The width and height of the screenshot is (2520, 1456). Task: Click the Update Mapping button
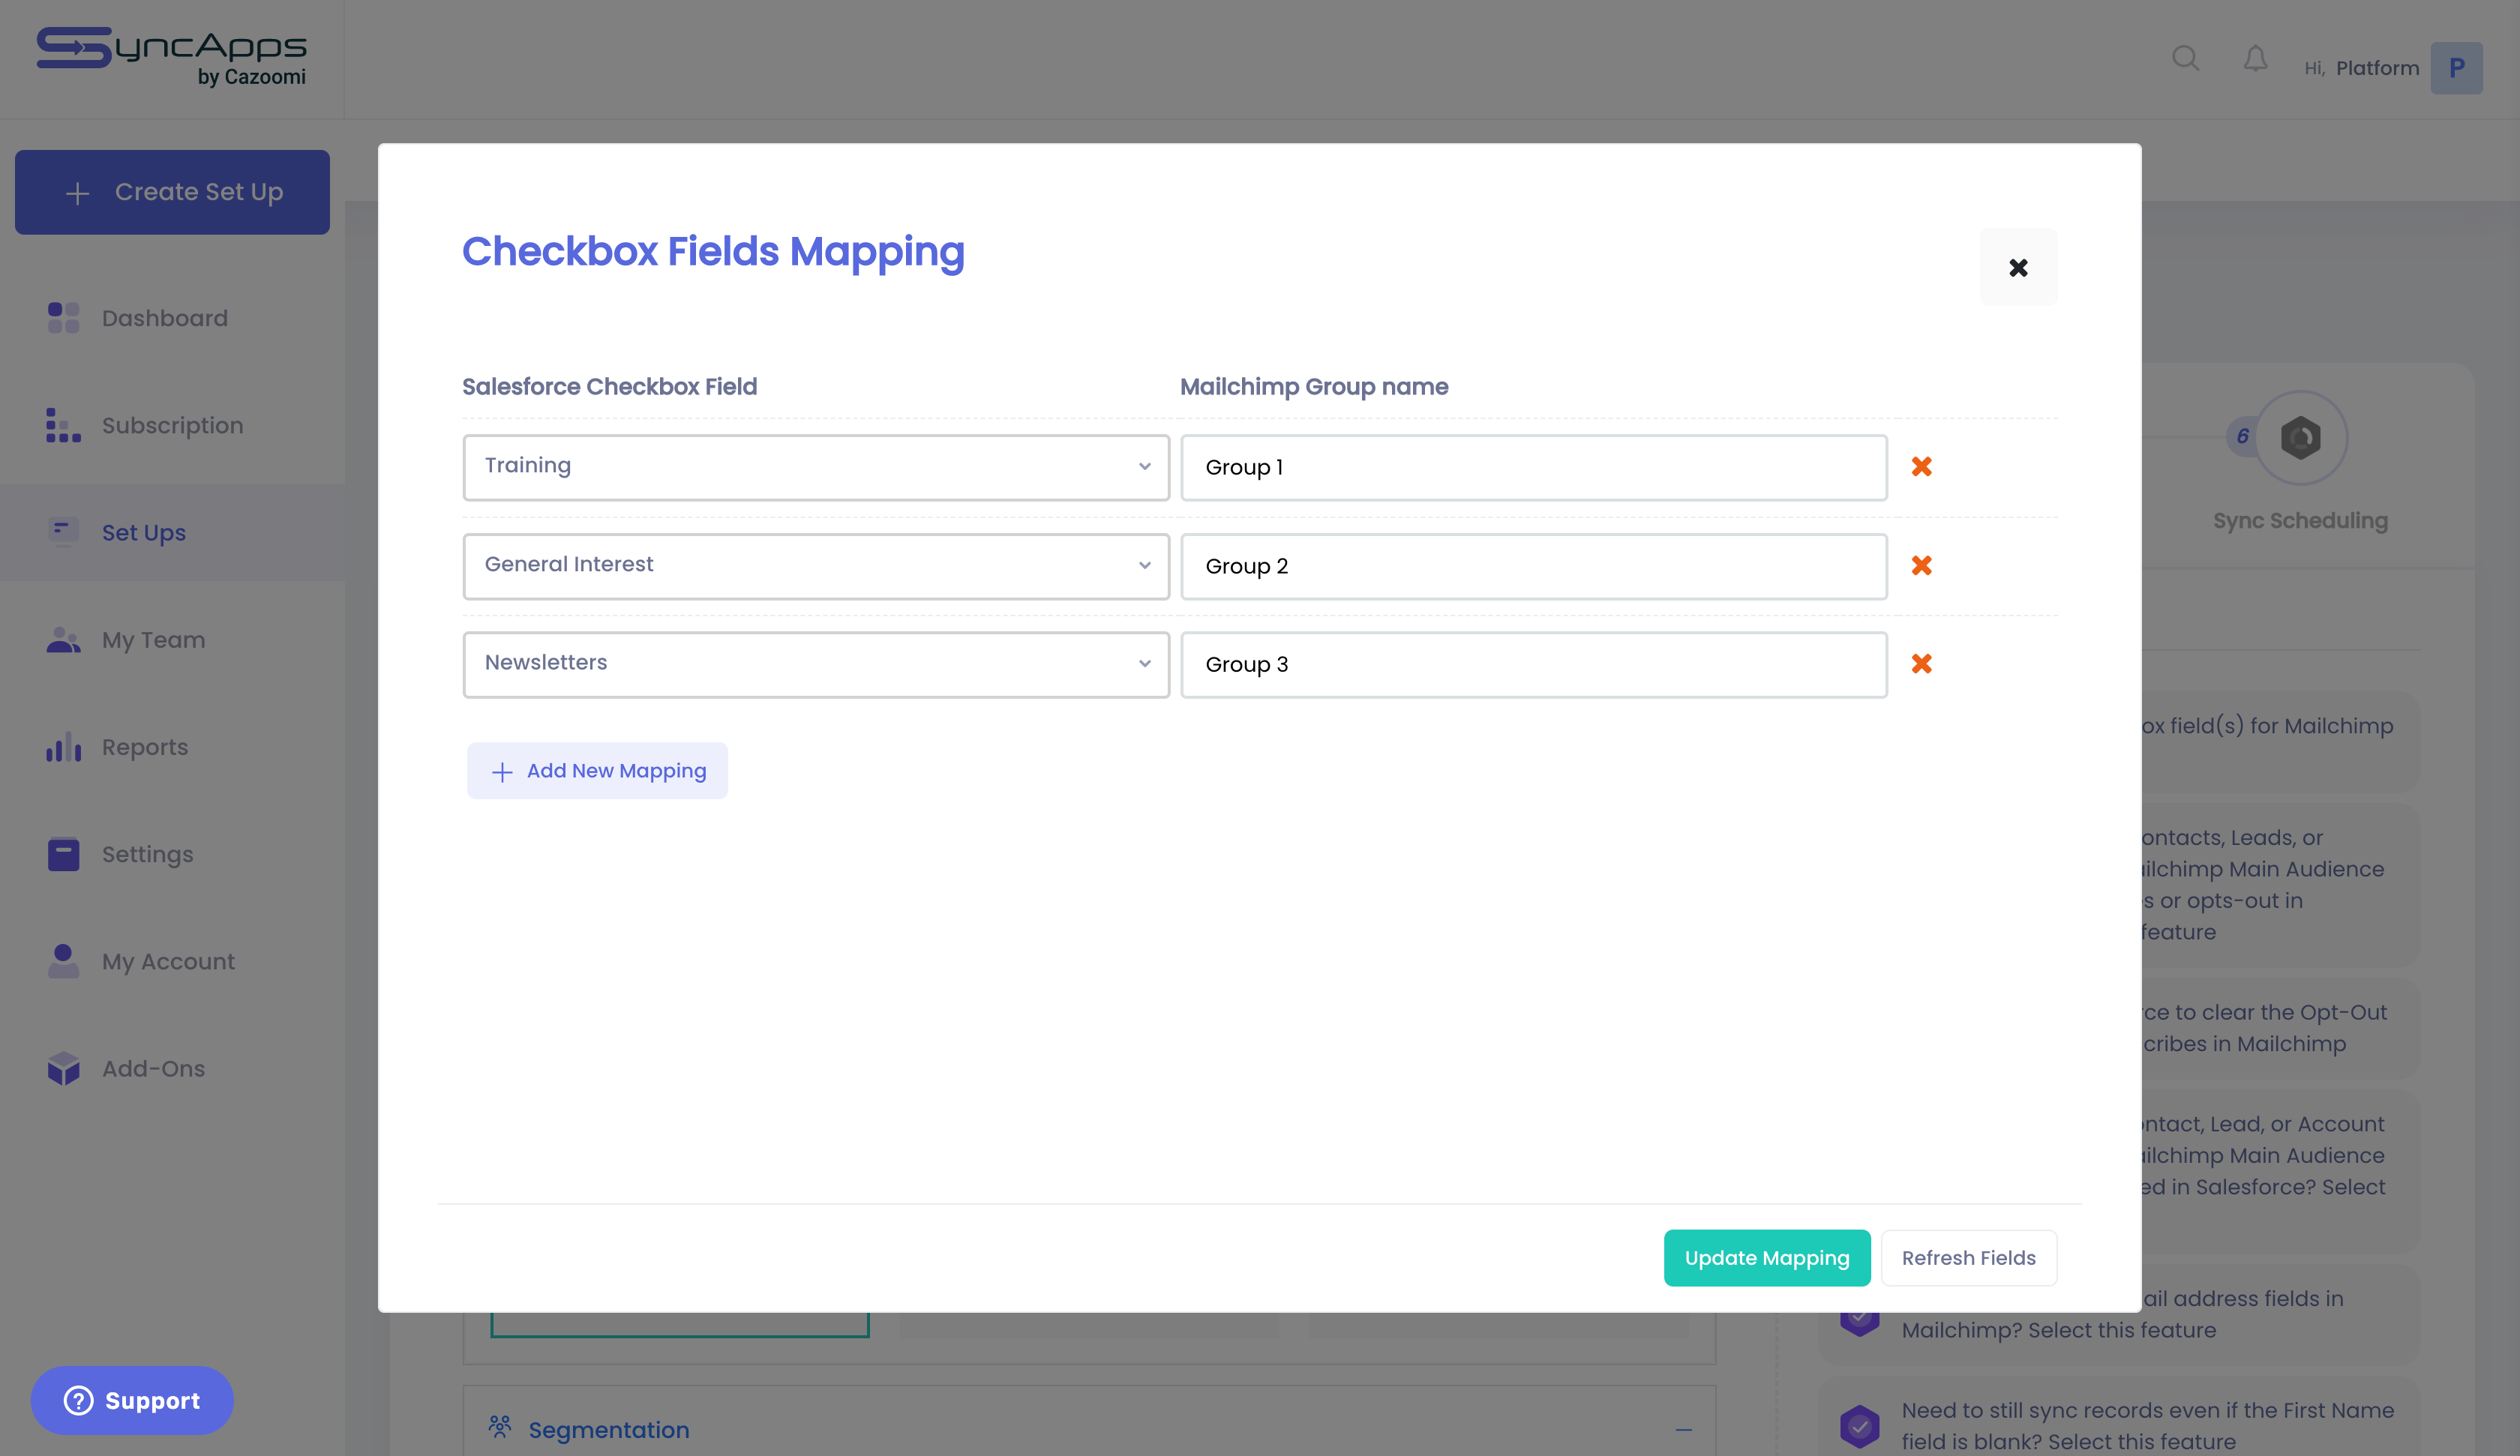[1766, 1258]
